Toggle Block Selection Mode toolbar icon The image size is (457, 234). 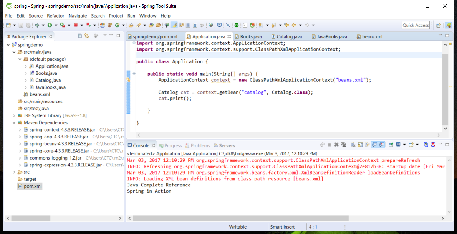tap(188, 25)
